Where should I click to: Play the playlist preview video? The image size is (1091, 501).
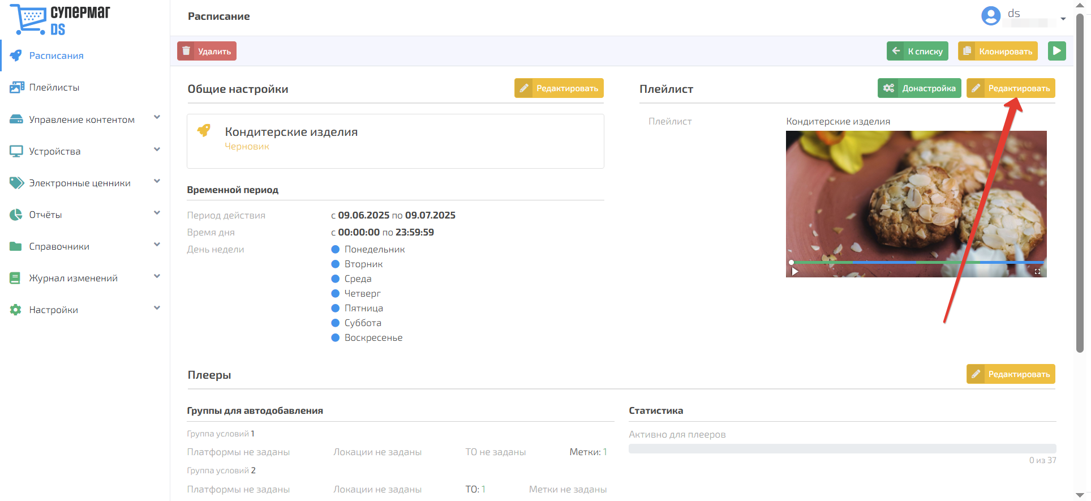(x=795, y=272)
